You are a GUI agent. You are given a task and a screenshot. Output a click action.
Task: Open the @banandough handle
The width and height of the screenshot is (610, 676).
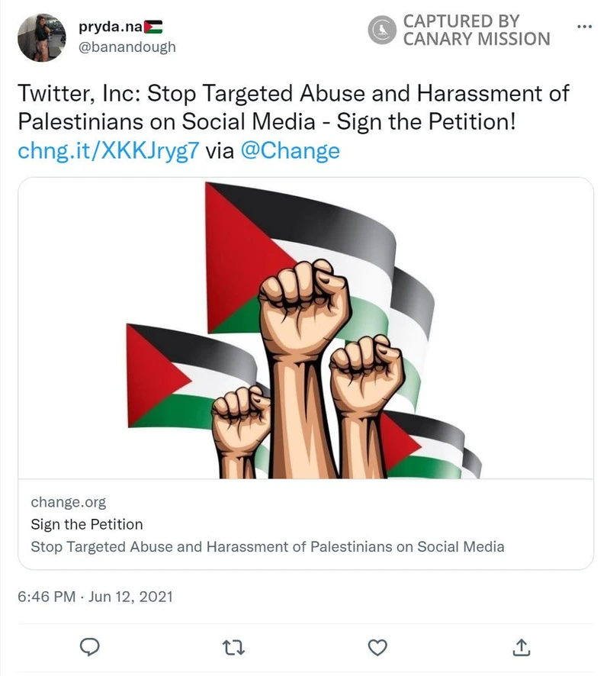point(127,47)
